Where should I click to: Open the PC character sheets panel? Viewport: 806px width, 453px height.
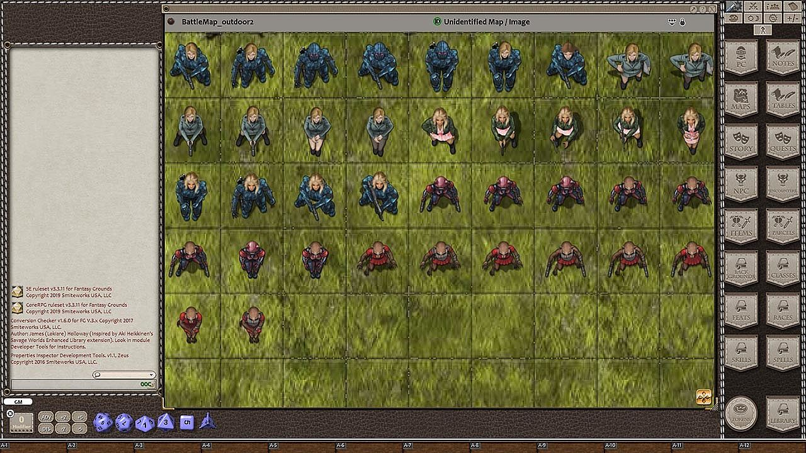click(x=741, y=57)
